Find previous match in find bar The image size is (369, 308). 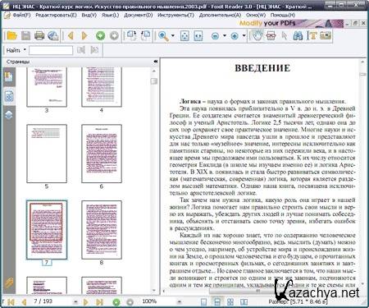pos(81,50)
